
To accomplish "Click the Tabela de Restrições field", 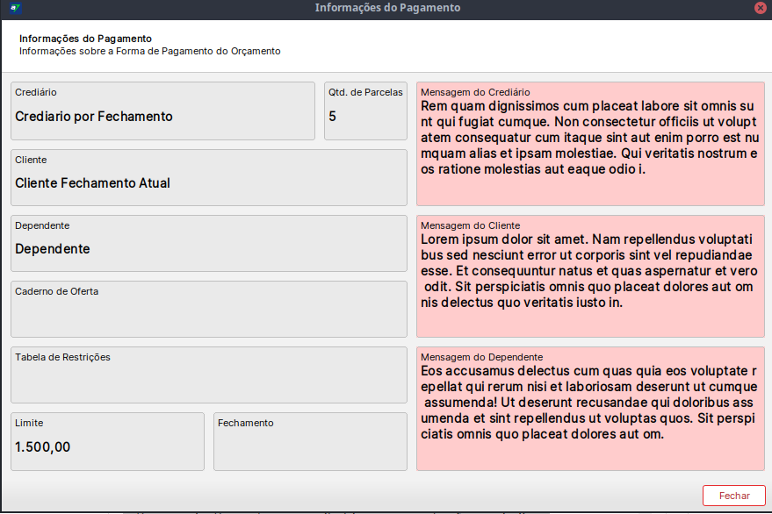I will click(209, 375).
